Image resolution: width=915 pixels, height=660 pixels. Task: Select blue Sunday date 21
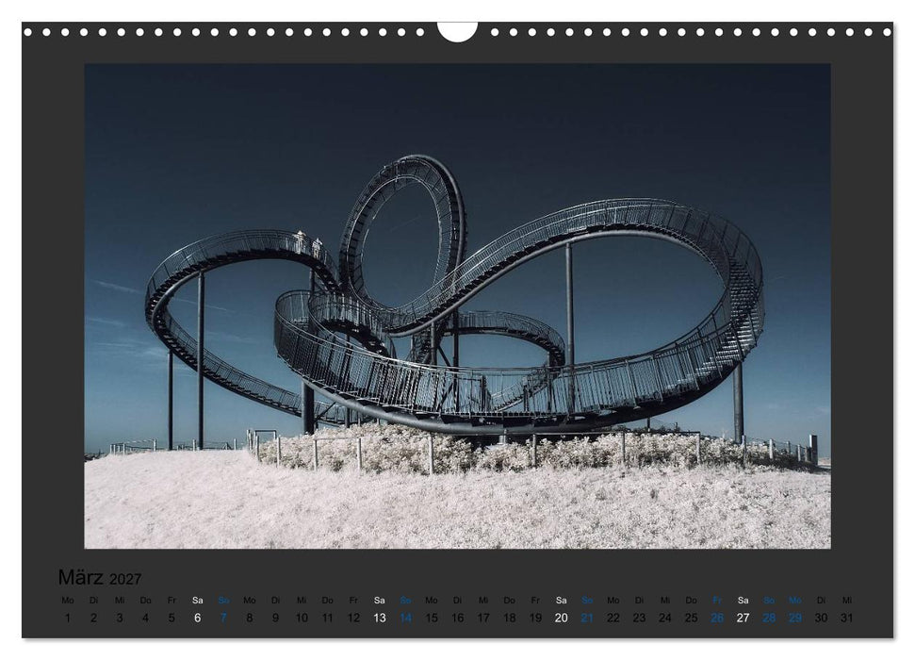tap(587, 618)
